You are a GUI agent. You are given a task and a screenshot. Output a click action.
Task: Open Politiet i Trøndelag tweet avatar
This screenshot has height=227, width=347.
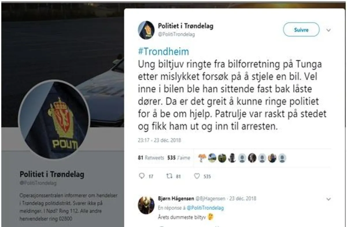146,30
